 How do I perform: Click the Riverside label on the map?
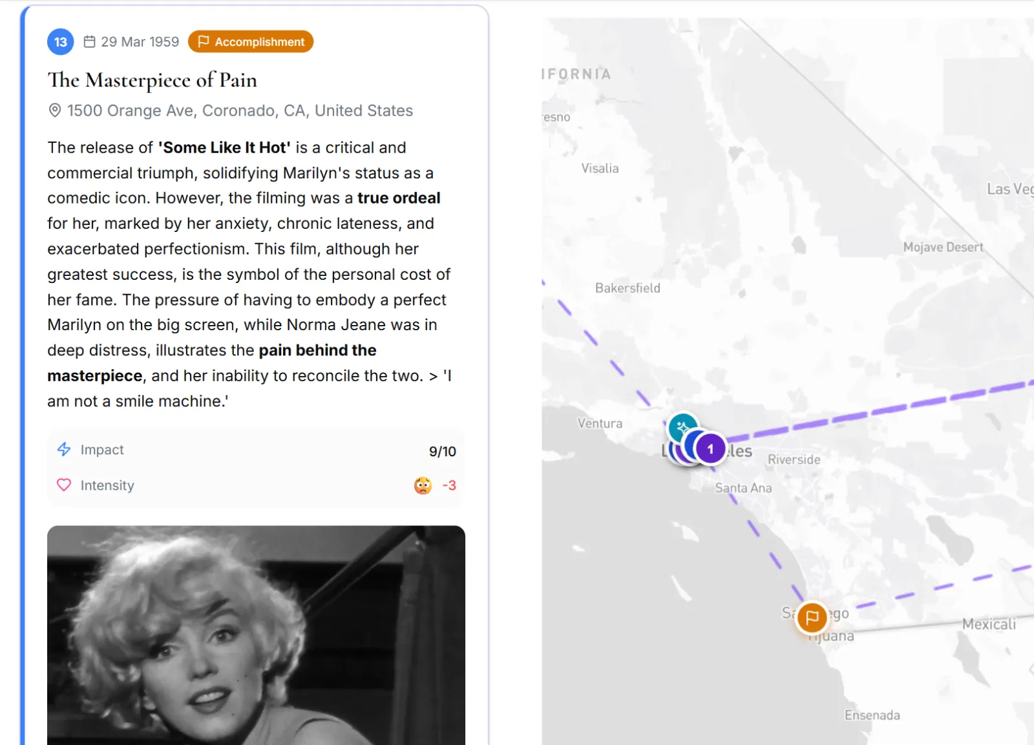pyautogui.click(x=794, y=459)
